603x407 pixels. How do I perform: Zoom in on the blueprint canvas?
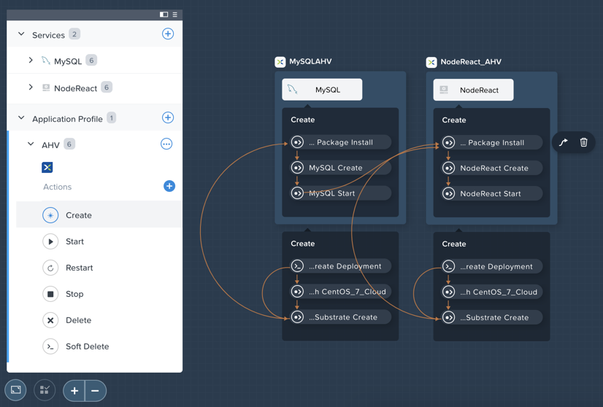click(x=74, y=391)
